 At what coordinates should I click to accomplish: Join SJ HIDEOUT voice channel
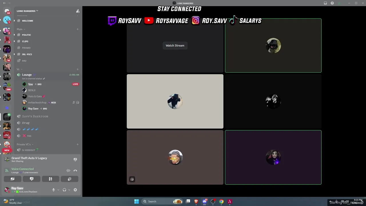[x=48, y=150]
